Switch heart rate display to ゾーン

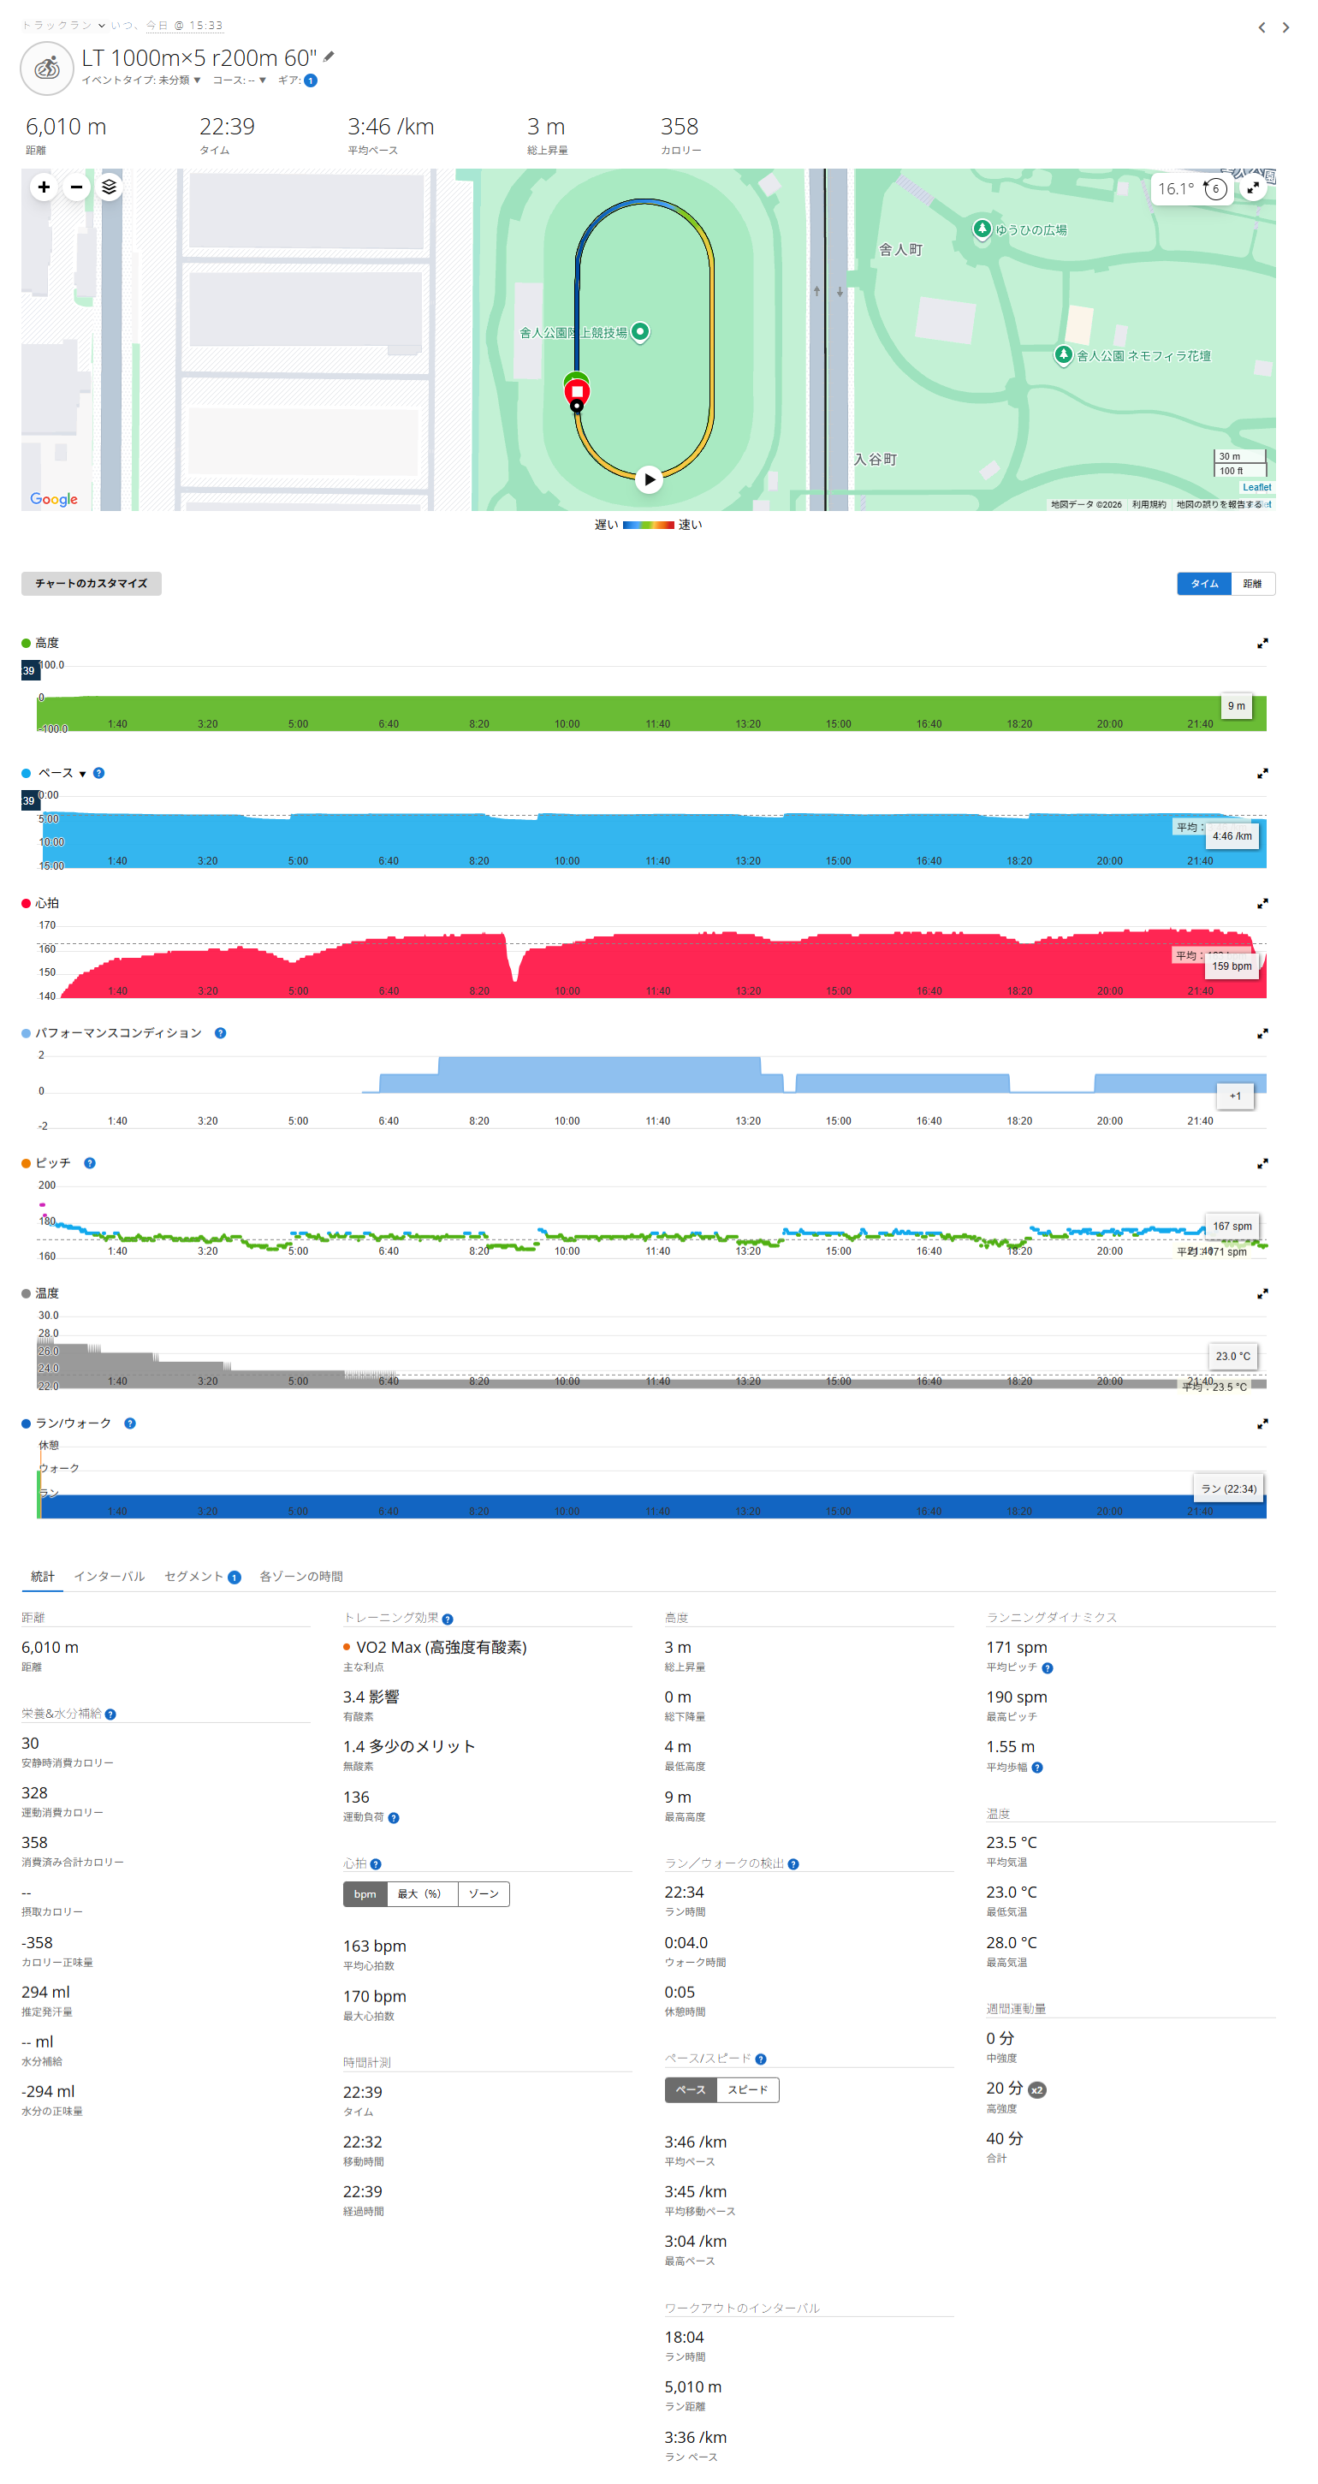[483, 1894]
